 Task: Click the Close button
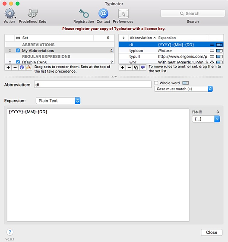(212, 232)
